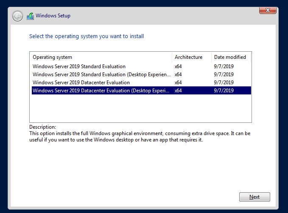Click x64 in highlighted Datacenter Desktop row
The image size is (288, 213).
tap(178, 91)
